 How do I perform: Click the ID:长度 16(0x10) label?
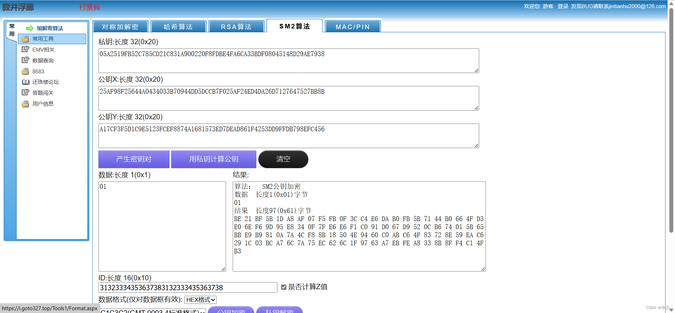(x=125, y=278)
